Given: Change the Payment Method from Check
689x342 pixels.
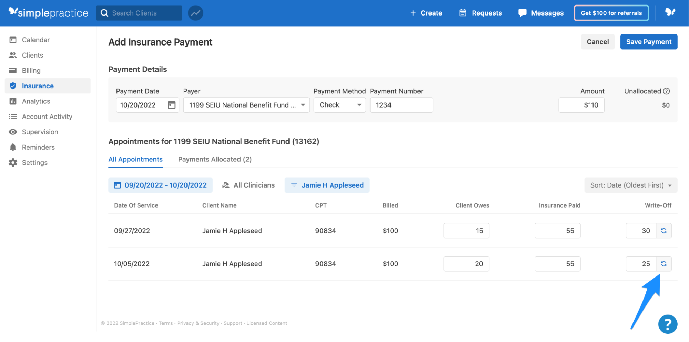Looking at the screenshot, I should pos(339,105).
